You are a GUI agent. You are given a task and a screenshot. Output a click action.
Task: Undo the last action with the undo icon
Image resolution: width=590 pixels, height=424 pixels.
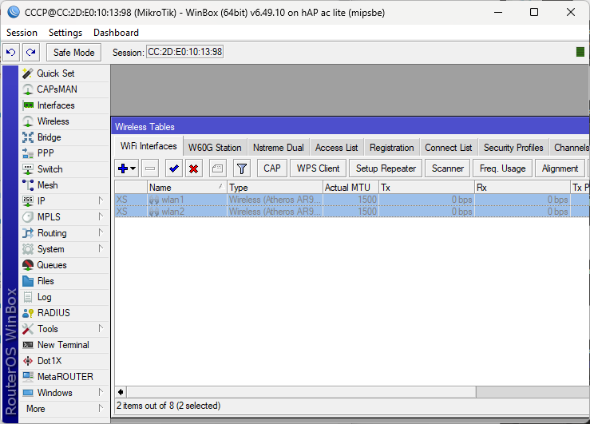tap(11, 52)
